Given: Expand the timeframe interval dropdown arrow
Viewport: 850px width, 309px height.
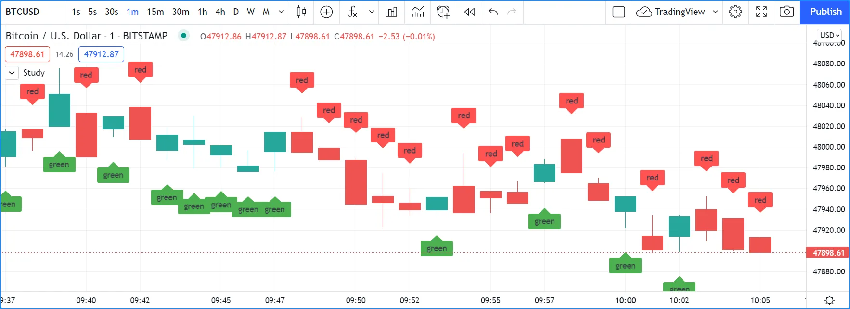Looking at the screenshot, I should [281, 12].
